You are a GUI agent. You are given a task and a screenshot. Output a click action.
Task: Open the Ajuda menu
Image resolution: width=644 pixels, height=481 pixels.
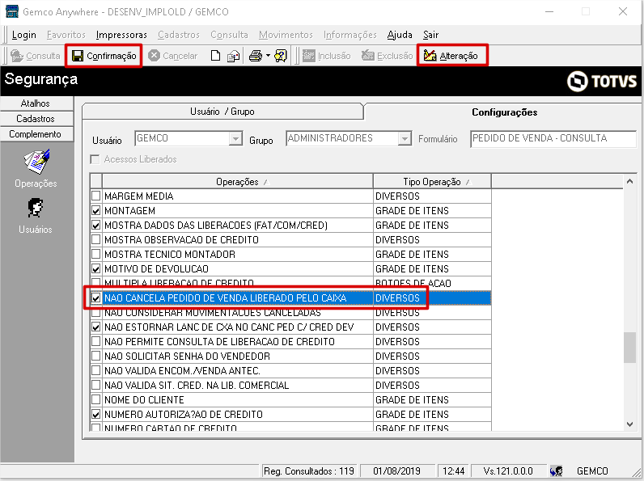click(400, 35)
